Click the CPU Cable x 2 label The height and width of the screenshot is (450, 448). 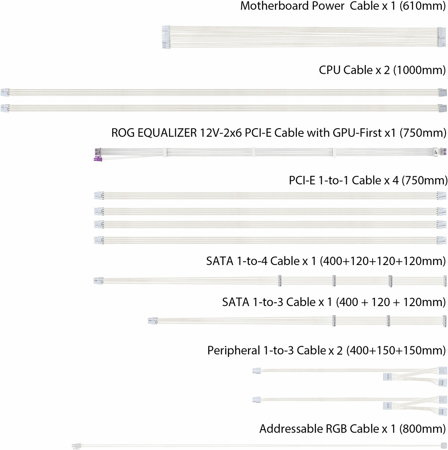(382, 70)
